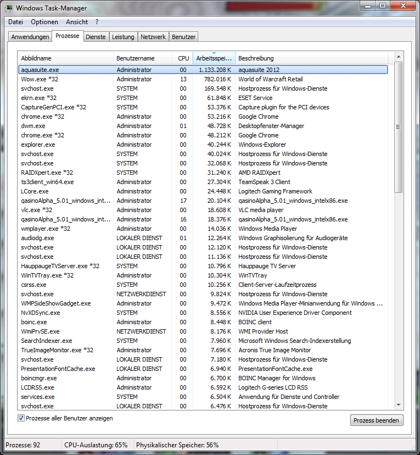Open the Datei menu
This screenshot has height=455, width=420.
(x=15, y=22)
